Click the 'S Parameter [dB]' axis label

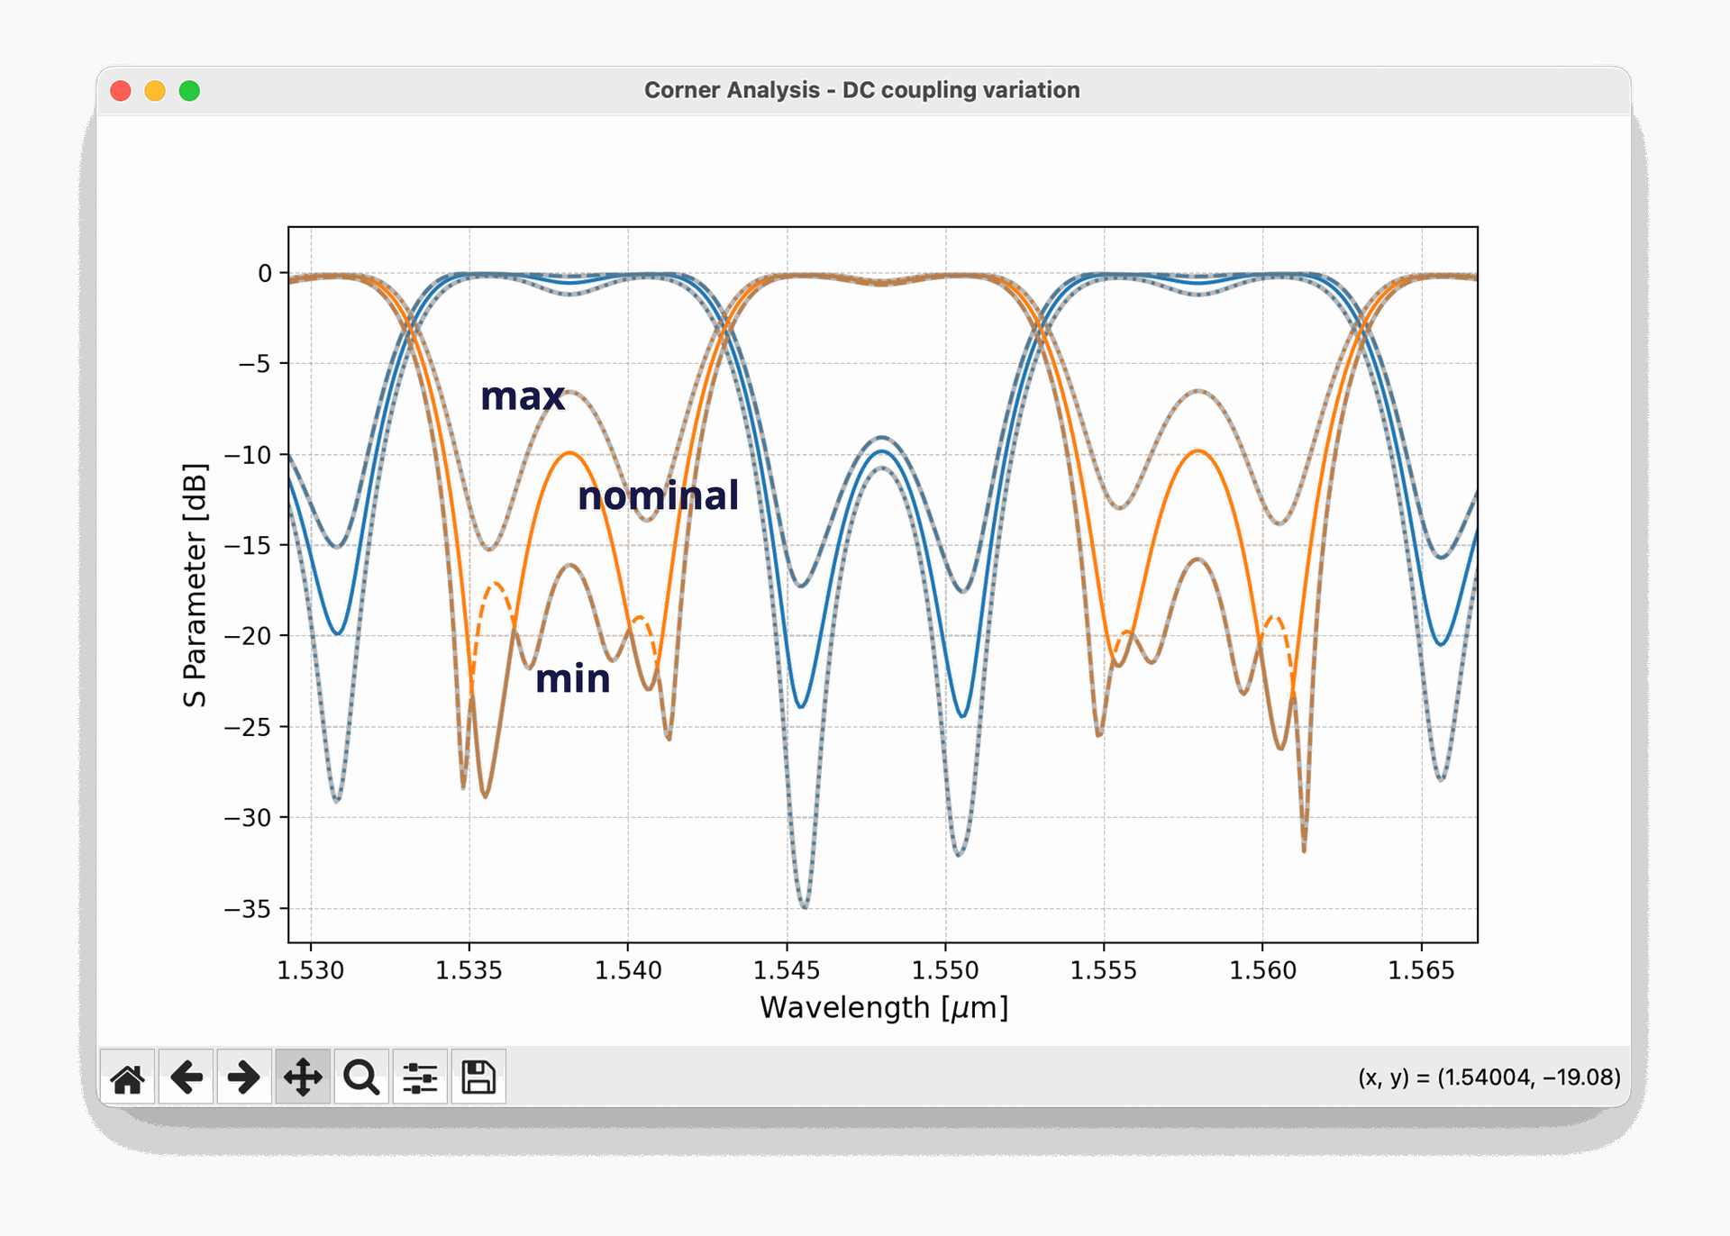pos(195,586)
